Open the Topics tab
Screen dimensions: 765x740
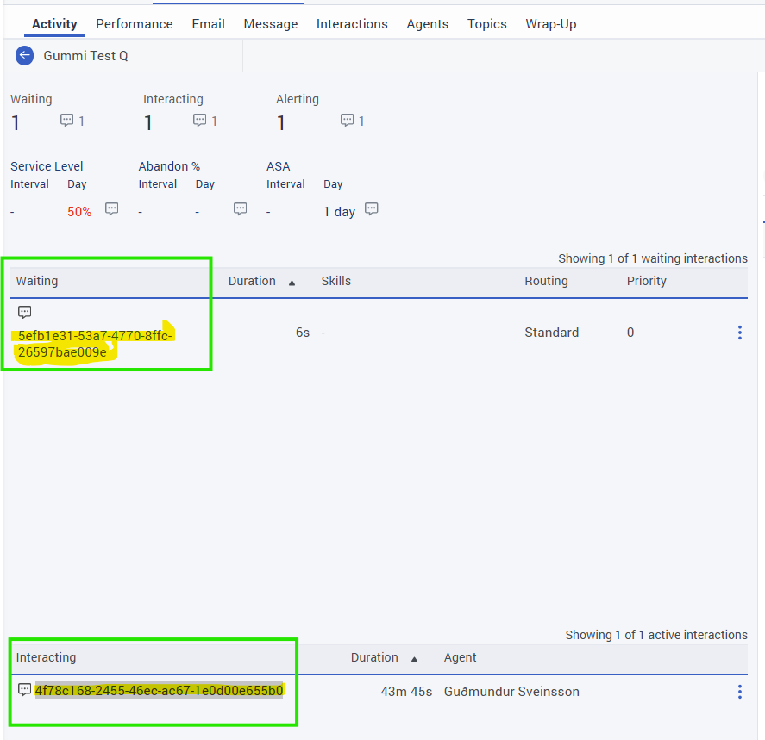pyautogui.click(x=487, y=24)
